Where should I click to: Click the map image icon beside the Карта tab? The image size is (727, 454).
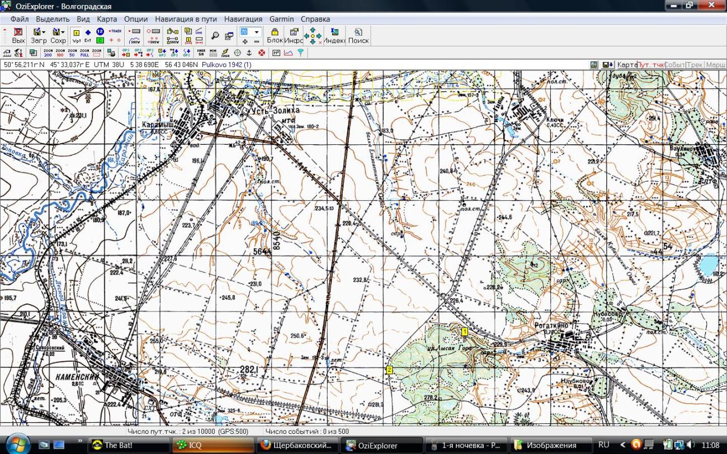(x=594, y=65)
